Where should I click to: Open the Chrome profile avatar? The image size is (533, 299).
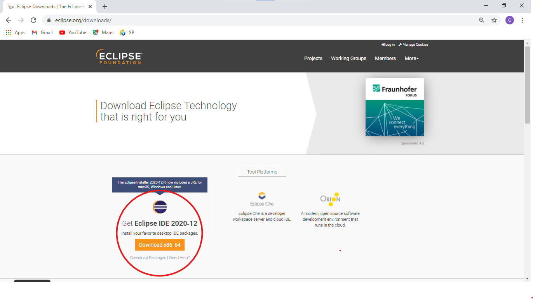(x=509, y=20)
